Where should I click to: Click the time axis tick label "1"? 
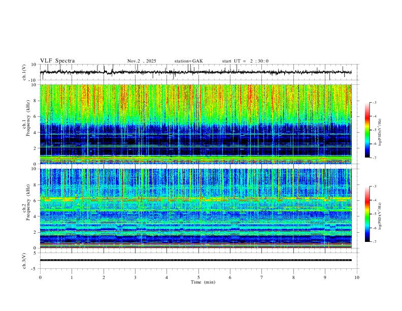click(72, 277)
